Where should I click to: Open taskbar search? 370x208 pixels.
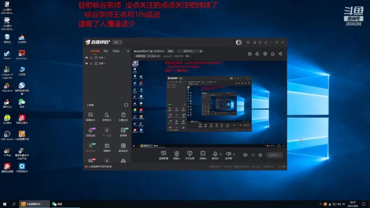pos(14,204)
